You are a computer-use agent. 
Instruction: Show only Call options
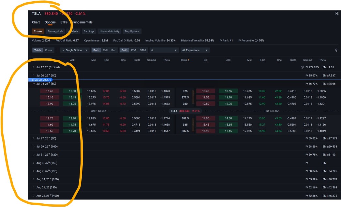coord(105,50)
